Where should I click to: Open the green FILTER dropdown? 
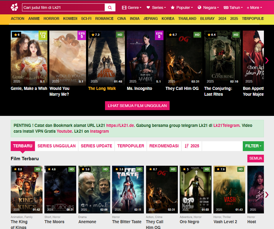[x=253, y=146]
